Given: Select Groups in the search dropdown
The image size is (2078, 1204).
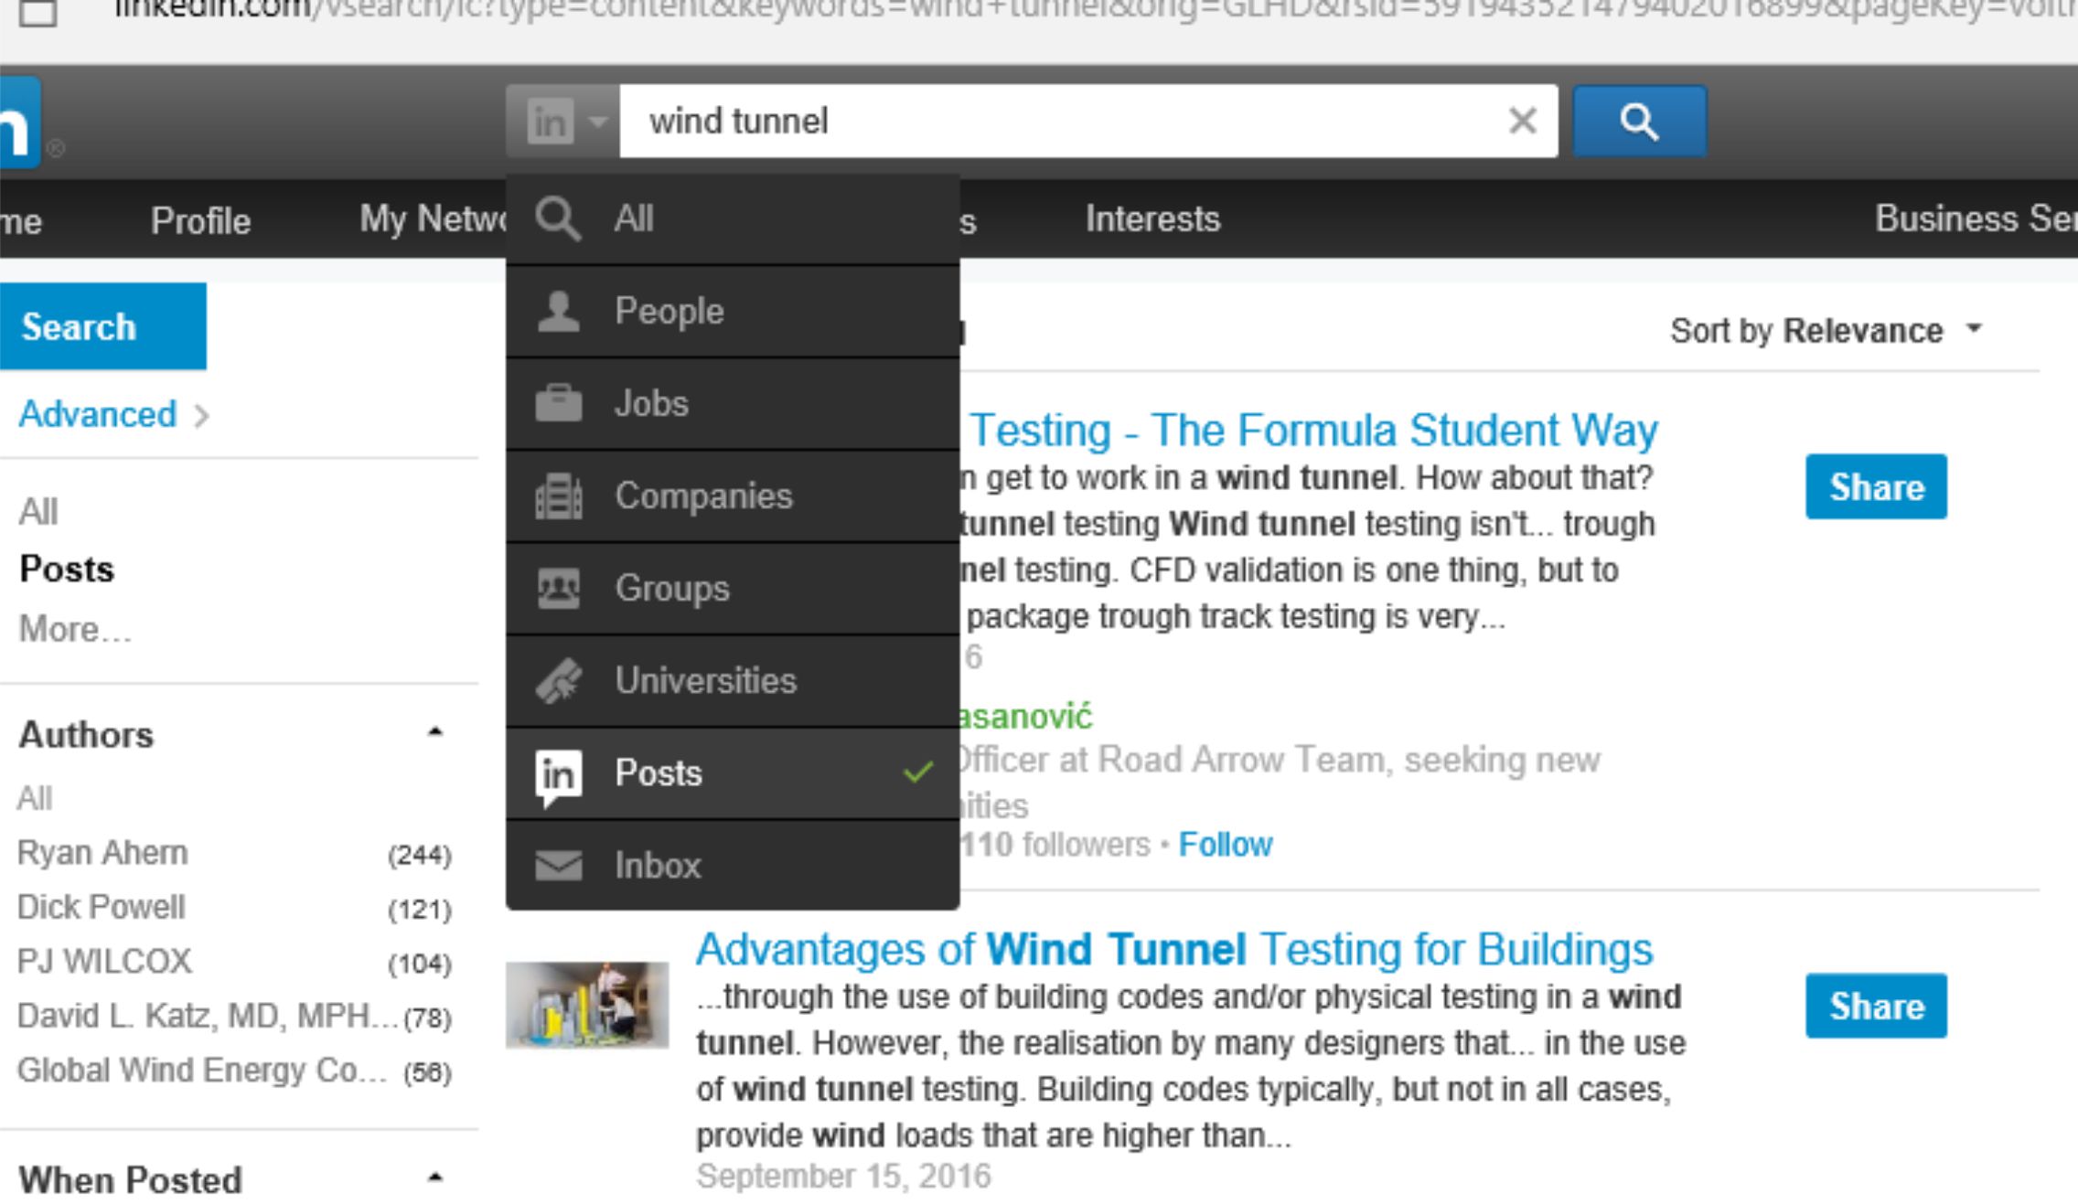Looking at the screenshot, I should 733,589.
